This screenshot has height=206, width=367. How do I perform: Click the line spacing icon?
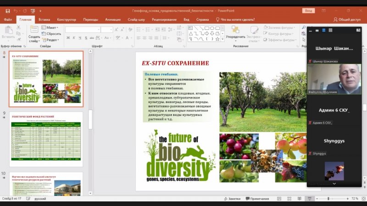171,29
